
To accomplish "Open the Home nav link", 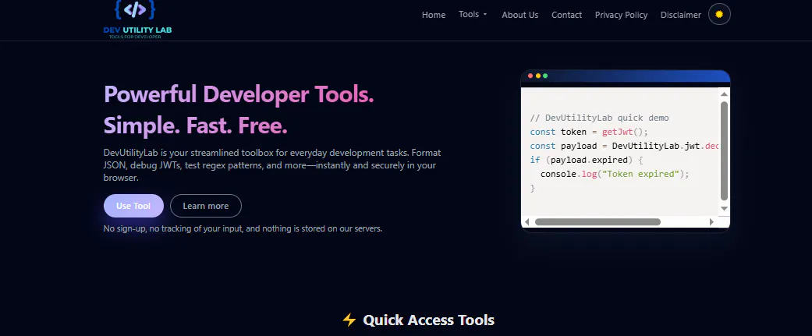I will 434,15.
